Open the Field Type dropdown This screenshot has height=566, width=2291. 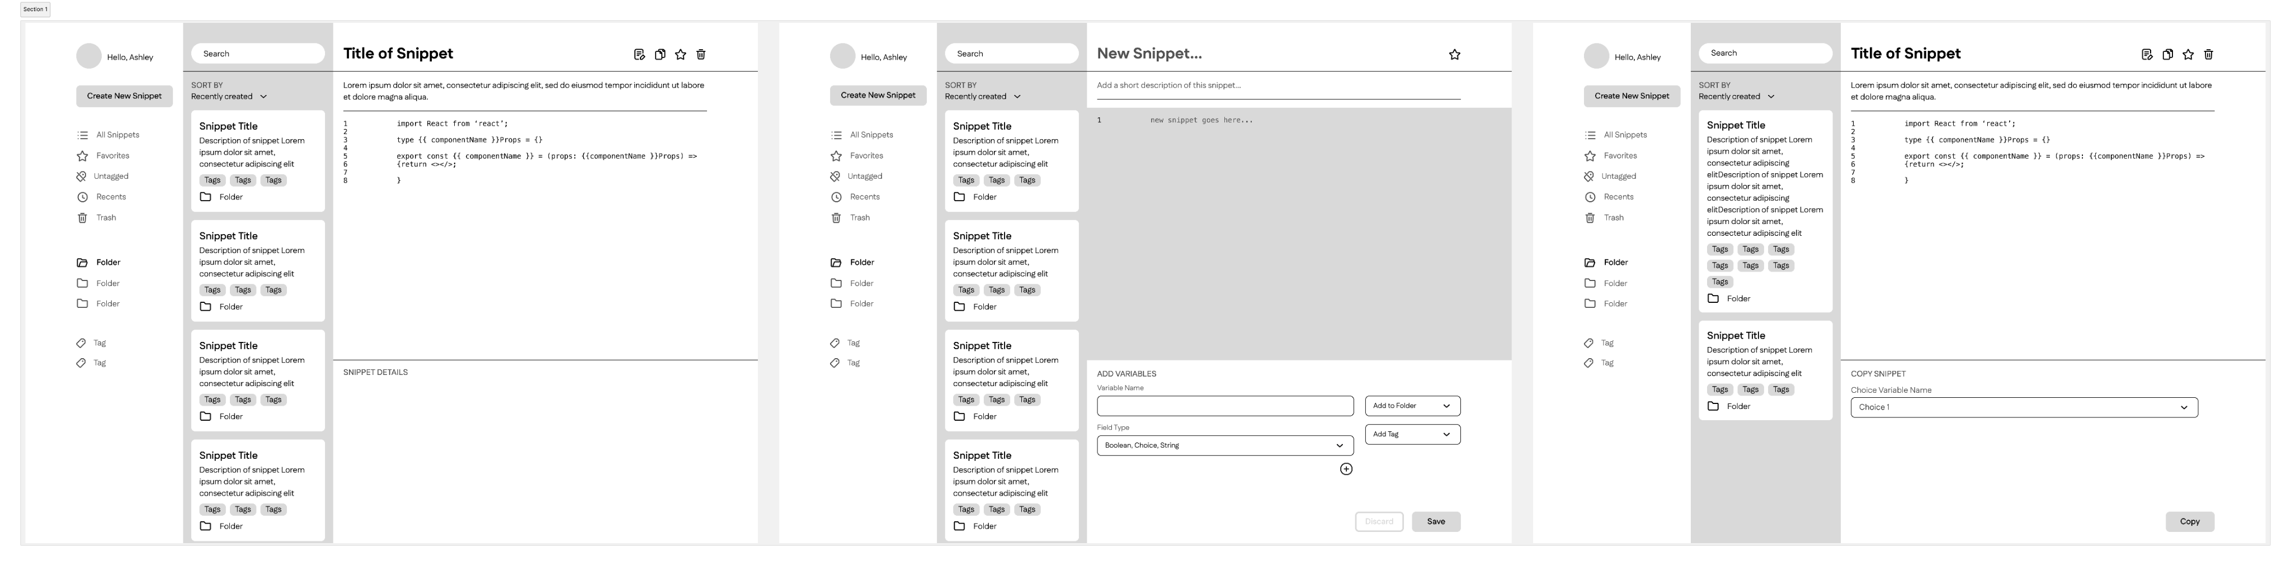click(1225, 445)
